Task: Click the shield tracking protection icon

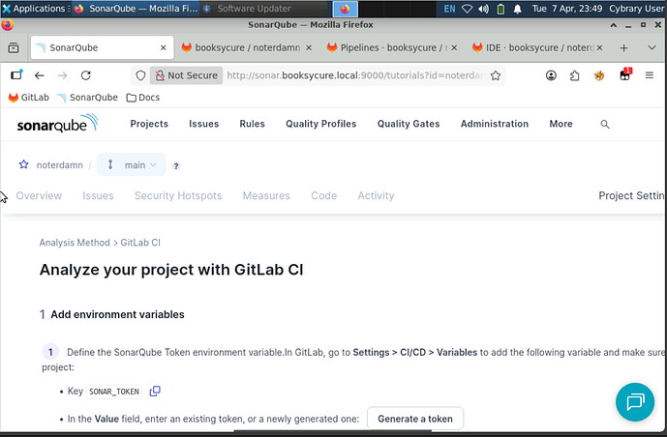Action: (x=140, y=75)
